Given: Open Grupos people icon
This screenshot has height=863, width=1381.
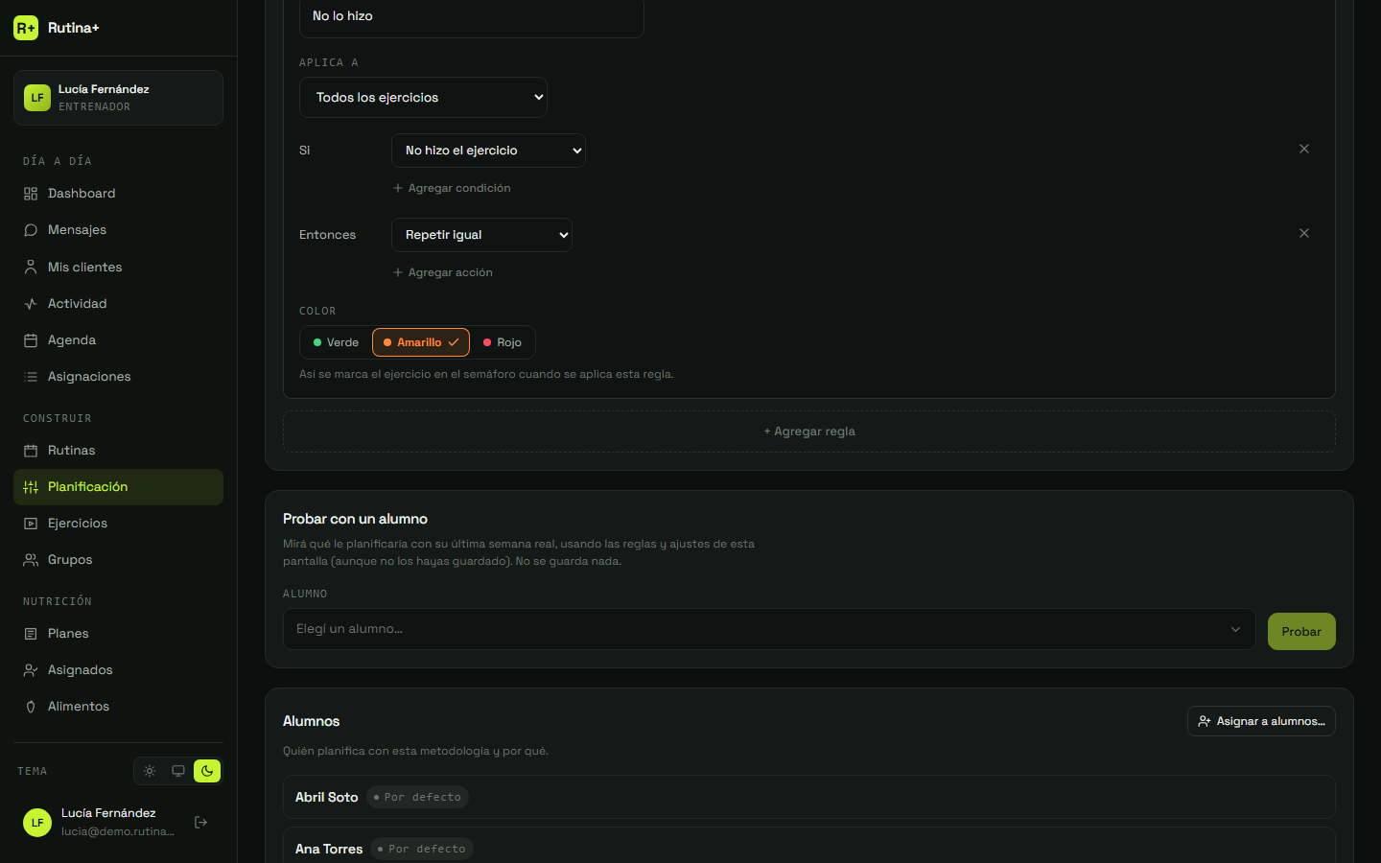Looking at the screenshot, I should point(31,560).
